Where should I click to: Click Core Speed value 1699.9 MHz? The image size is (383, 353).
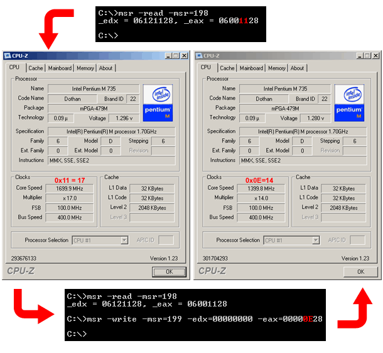tap(70, 188)
